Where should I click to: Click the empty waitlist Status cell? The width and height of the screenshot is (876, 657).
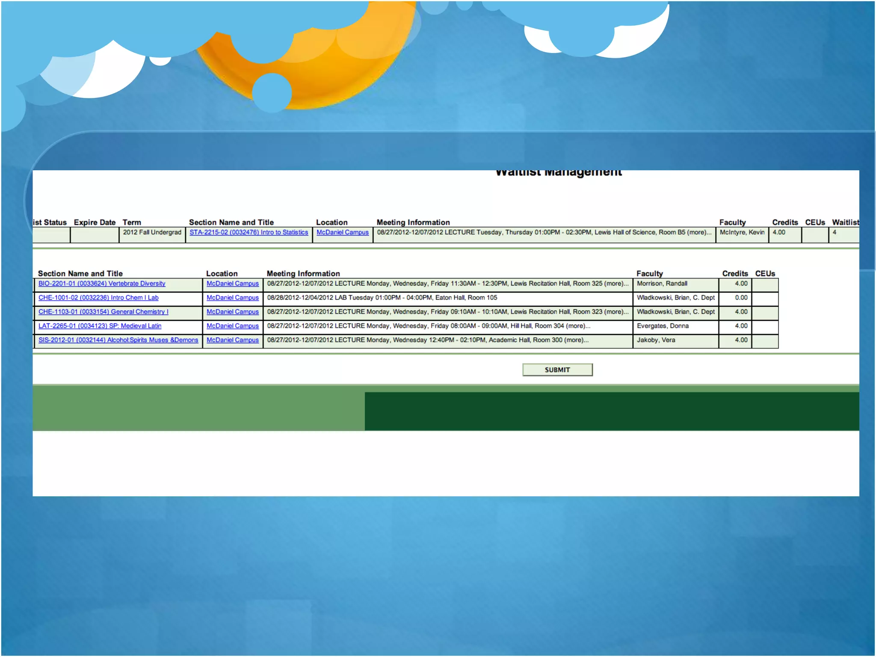pyautogui.click(x=51, y=235)
